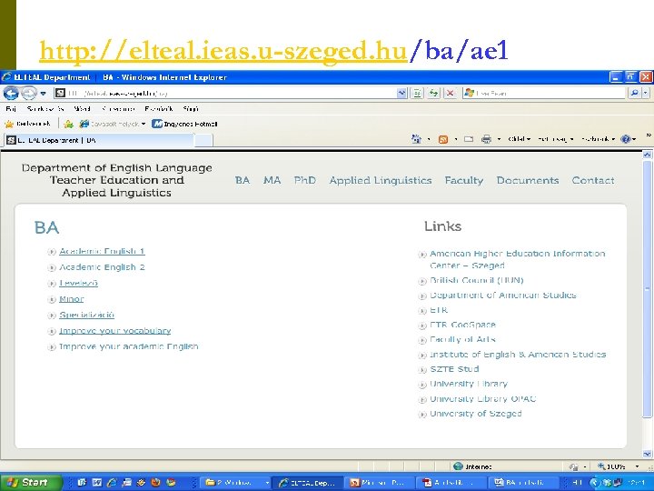Viewport: 654px width, 491px height.
Task: Switch to Microsoft PowerPoint taskbar button
Action: click(x=379, y=483)
